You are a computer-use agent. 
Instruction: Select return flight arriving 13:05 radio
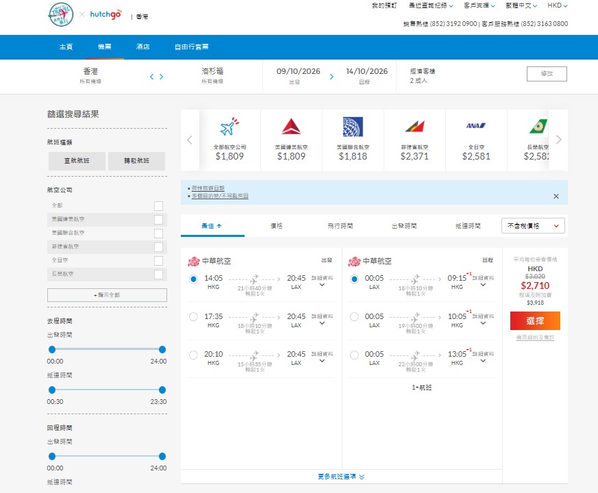pos(354,355)
